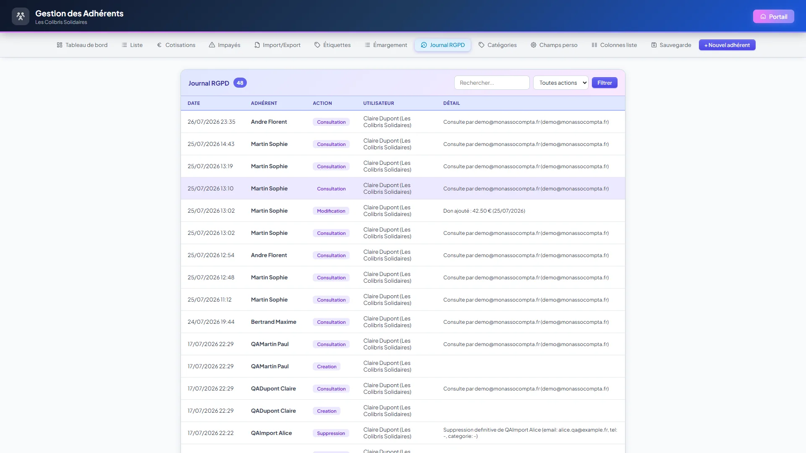Click the Sauvegarde disk icon
Viewport: 806px width, 453px height.
pos(654,45)
